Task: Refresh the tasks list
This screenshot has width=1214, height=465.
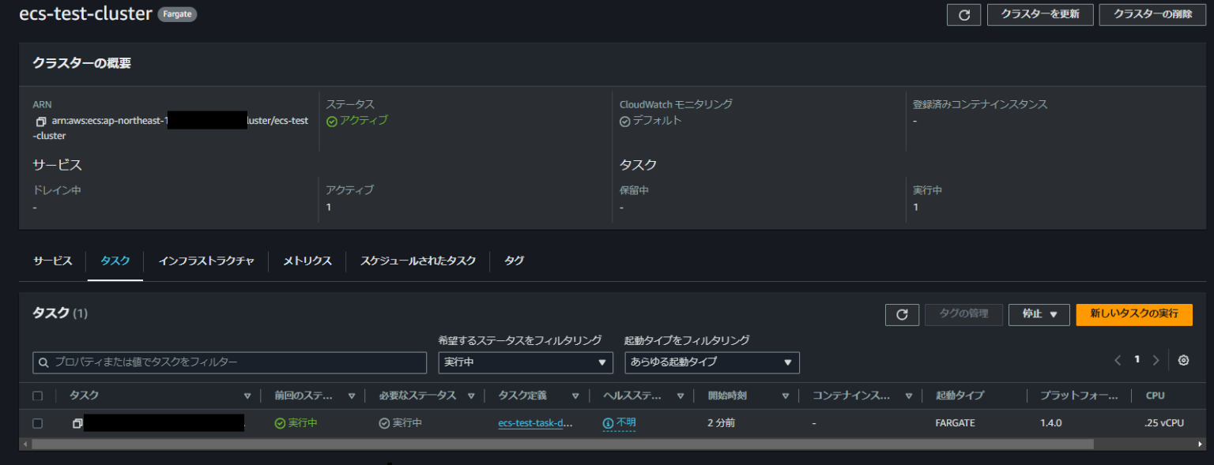Action: pos(902,314)
